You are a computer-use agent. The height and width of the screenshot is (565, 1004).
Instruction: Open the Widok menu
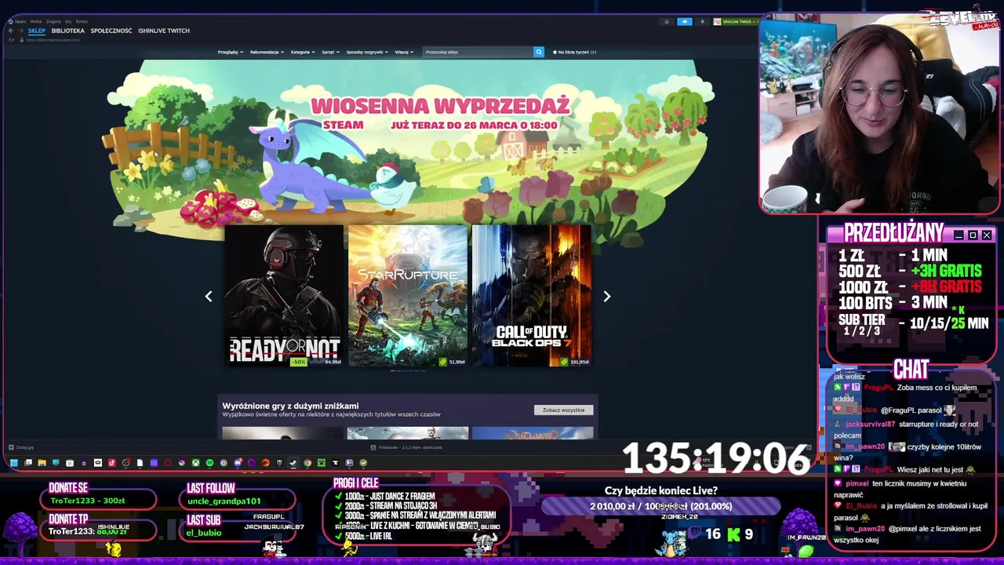[x=36, y=21]
